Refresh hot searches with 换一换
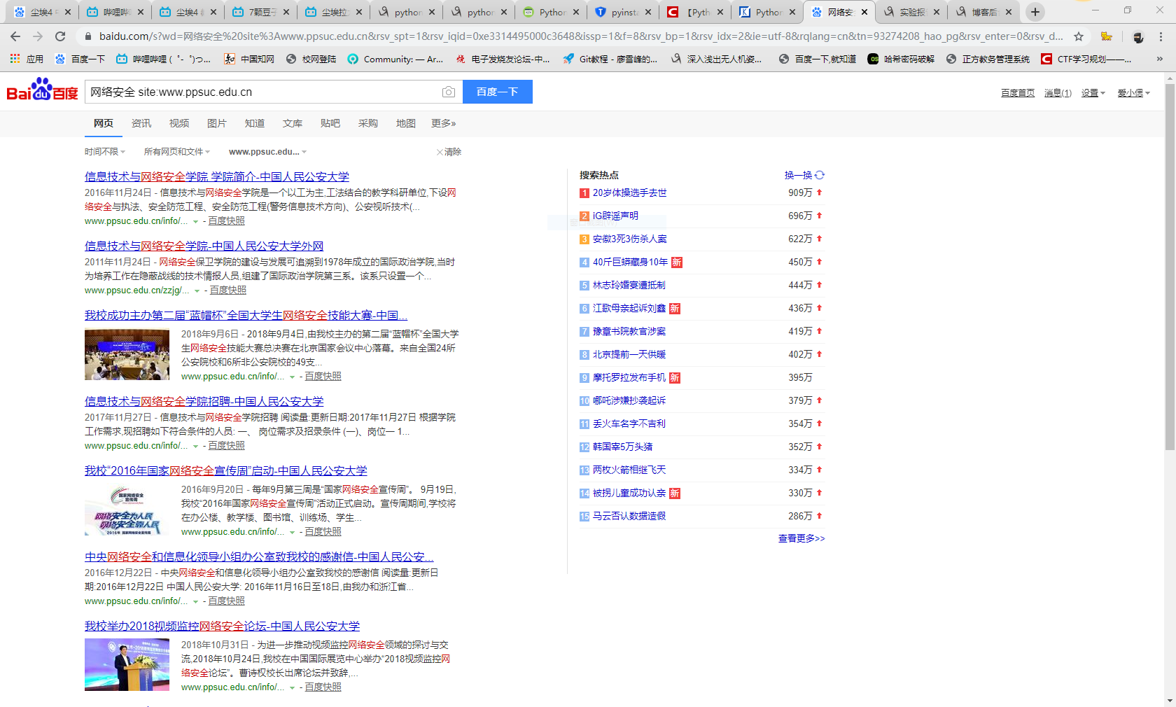Viewport: 1176px width, 707px height. coord(804,175)
